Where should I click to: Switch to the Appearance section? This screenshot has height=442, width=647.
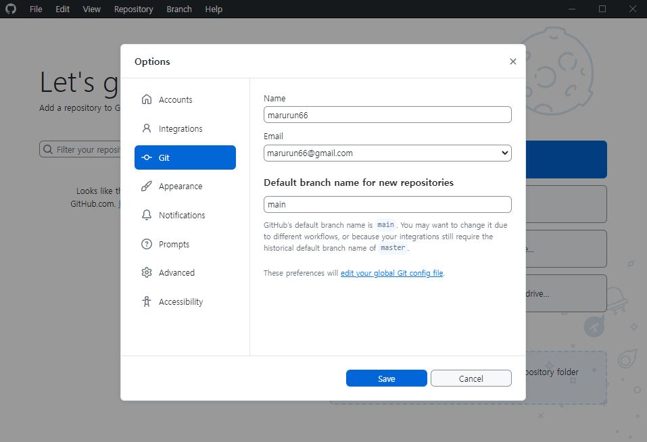point(185,187)
